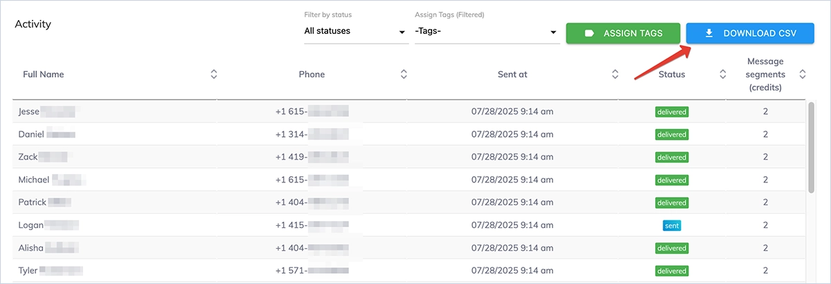Click the tag icon on Assign Tags button

pos(589,33)
